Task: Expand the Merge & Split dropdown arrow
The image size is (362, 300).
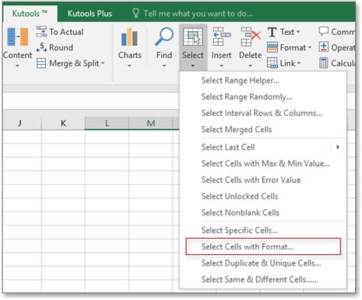Action: click(103, 63)
